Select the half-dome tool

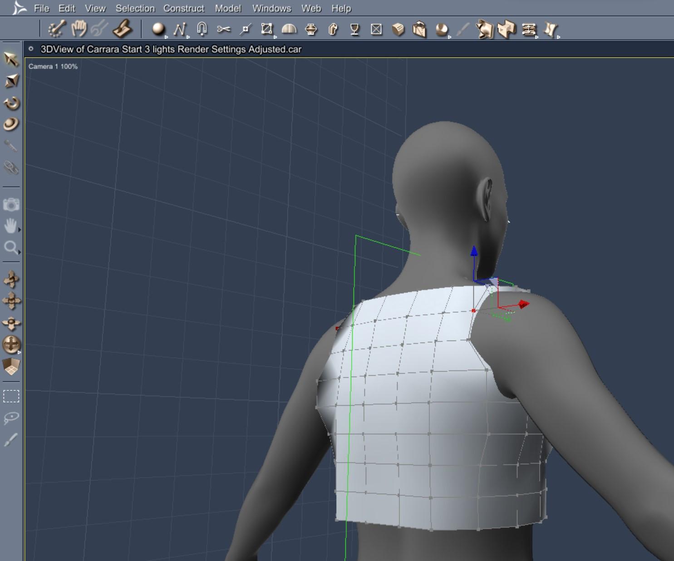click(x=289, y=30)
